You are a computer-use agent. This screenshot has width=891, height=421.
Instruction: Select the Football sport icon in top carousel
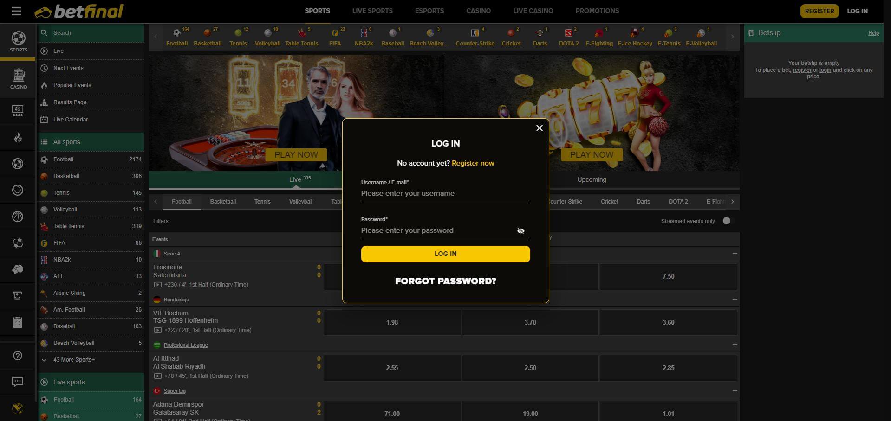point(176,32)
